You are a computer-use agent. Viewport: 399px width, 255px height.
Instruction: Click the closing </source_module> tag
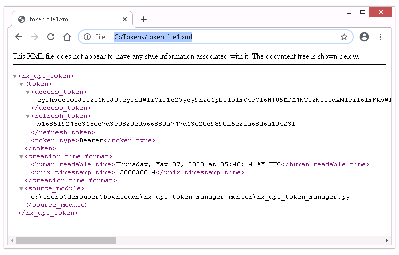[x=56, y=205]
